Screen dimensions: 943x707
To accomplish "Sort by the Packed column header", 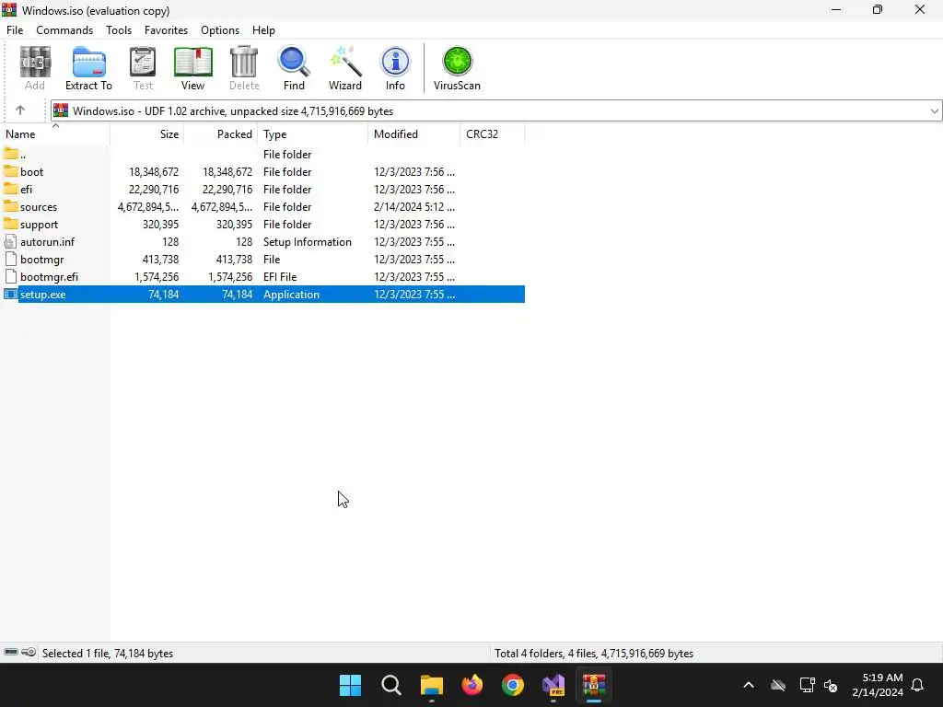I will [220, 134].
